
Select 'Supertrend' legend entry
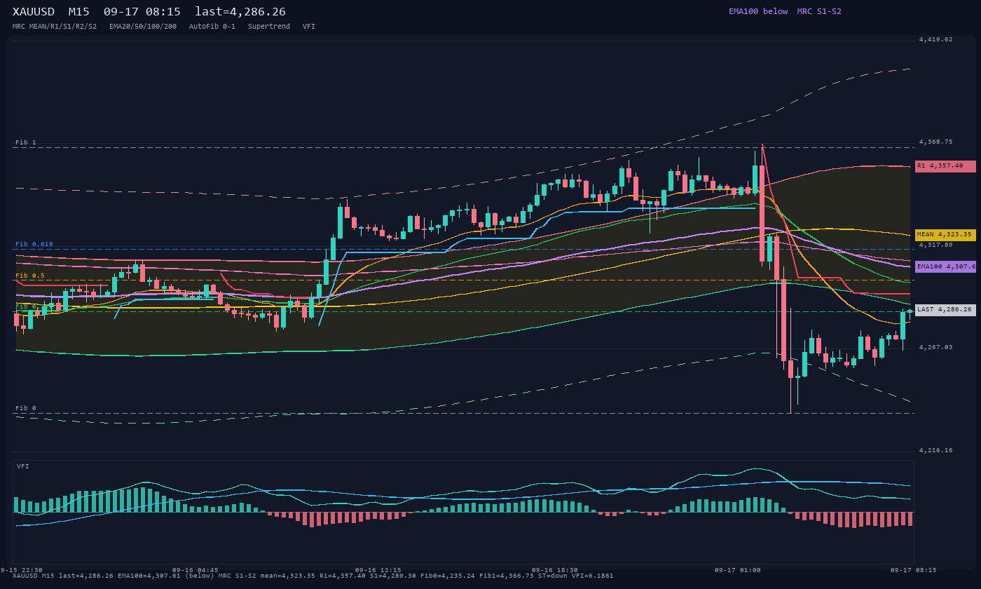(269, 27)
